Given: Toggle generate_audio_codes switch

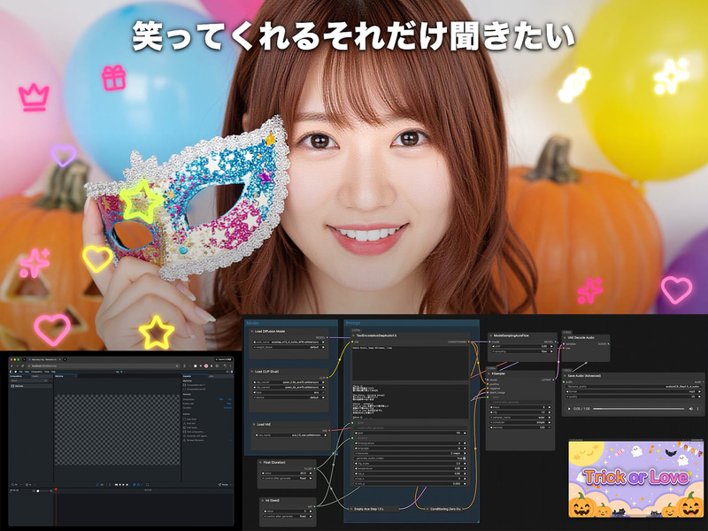Looking at the screenshot, I should click(464, 458).
